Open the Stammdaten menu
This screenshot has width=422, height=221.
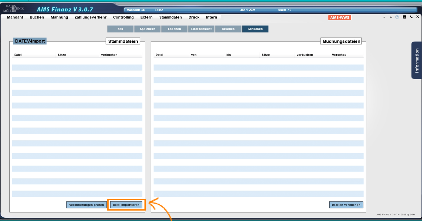pyautogui.click(x=170, y=17)
